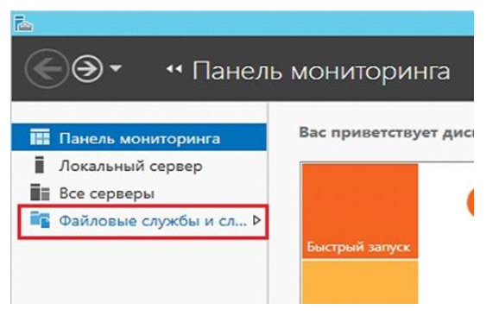Open Все серверы in the sidebar
Viewport: 499px width, 316px height.
point(139,193)
